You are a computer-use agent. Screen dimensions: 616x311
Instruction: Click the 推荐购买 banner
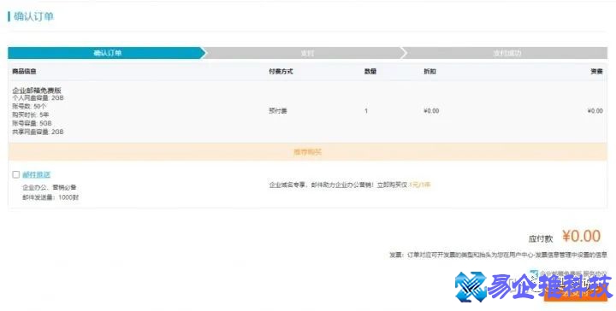[308, 152]
